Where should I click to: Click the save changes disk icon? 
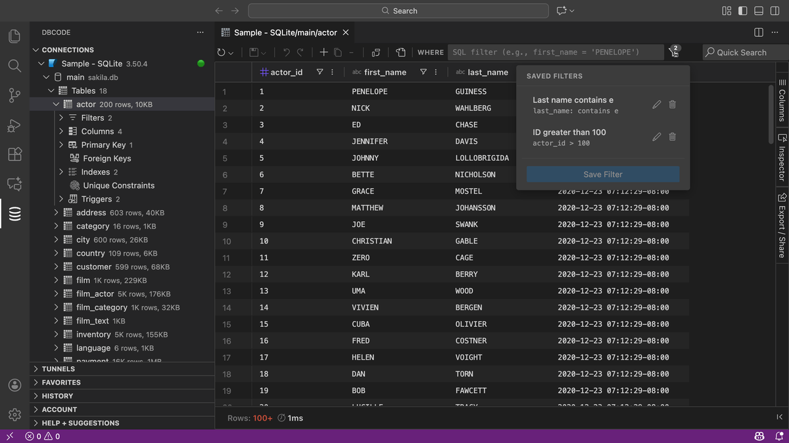point(254,52)
